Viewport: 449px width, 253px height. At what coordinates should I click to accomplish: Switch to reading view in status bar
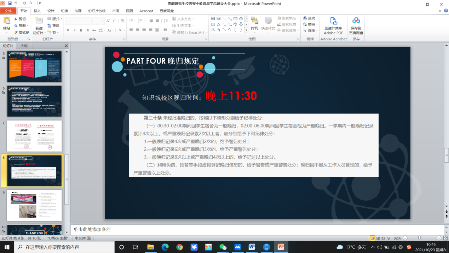[383, 238]
